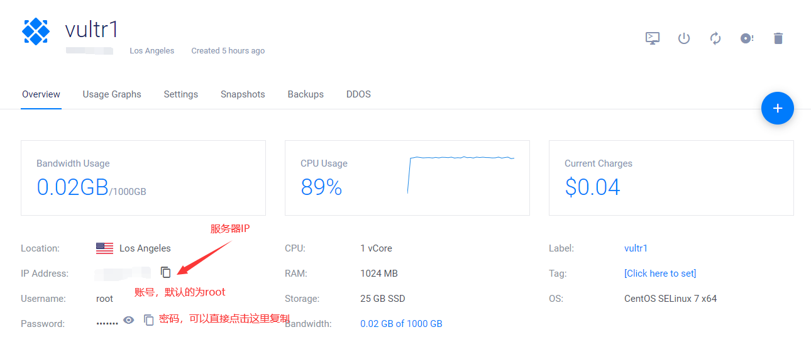The image size is (811, 349).
Task: Click the 'CentOS SELinux 7 x64' OS value
Action: (x=670, y=299)
